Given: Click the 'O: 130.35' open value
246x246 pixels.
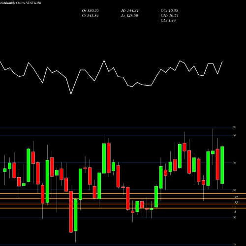Looking at the screenshot, I should 91,11.
